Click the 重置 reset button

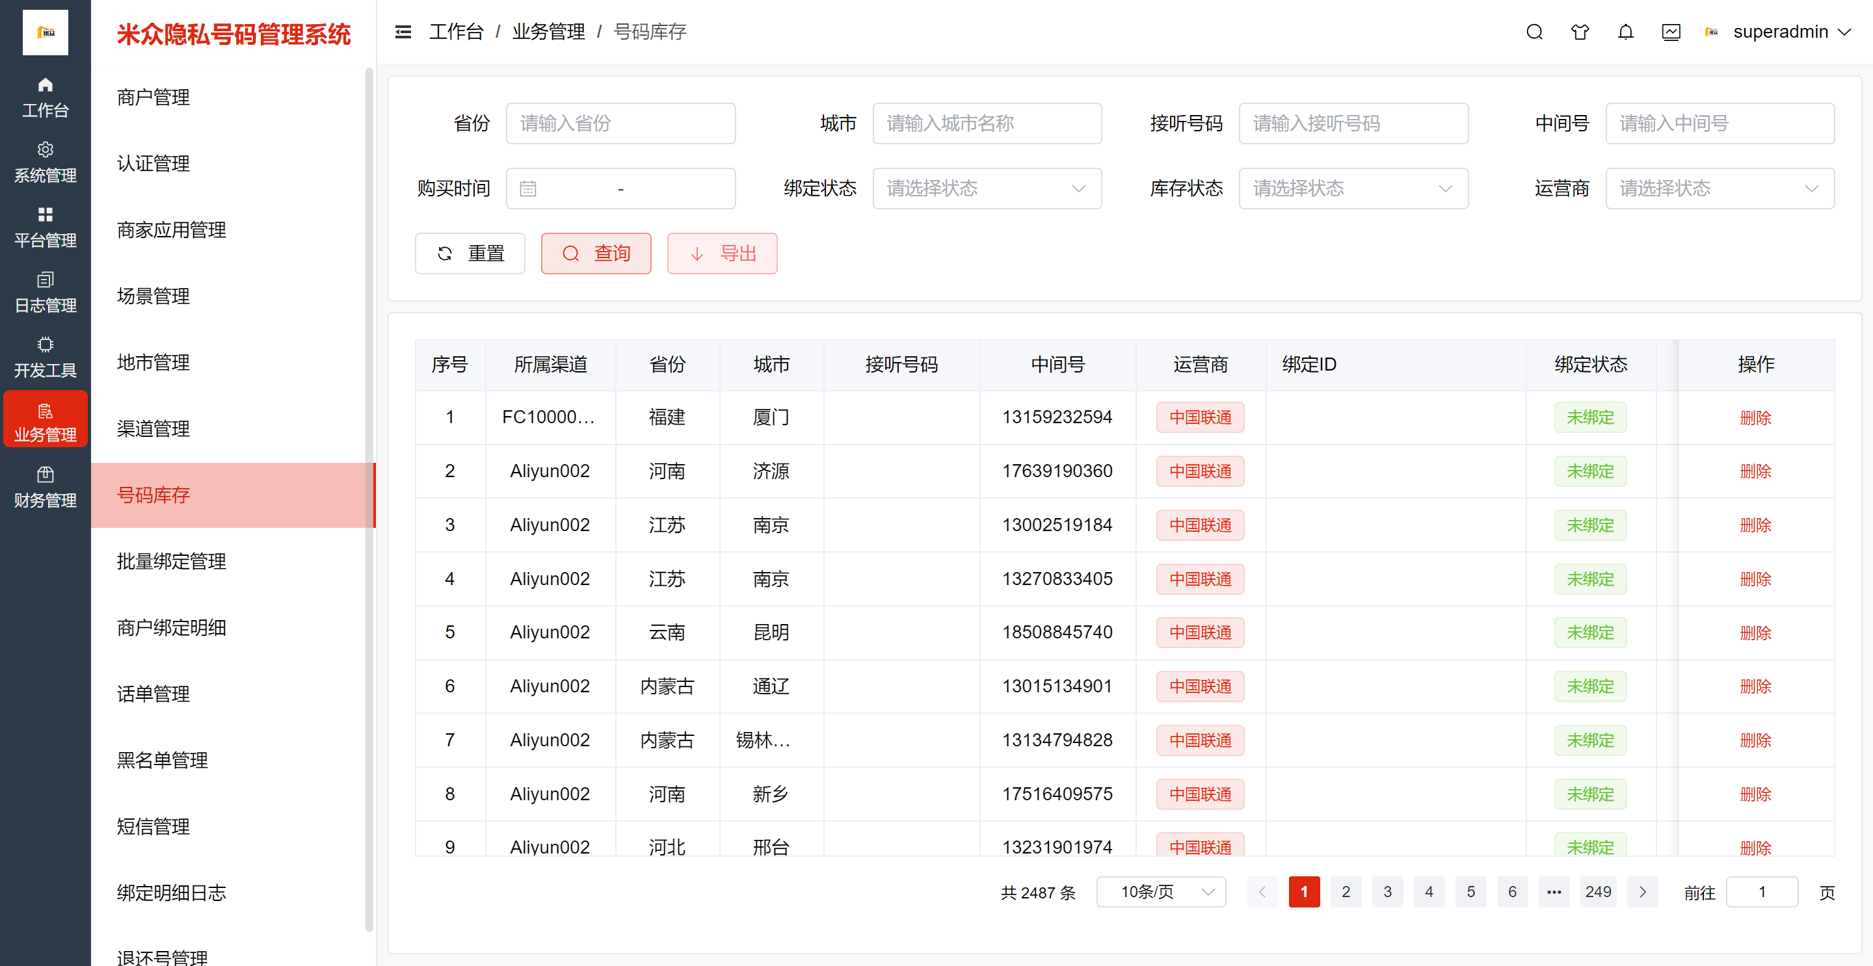pyautogui.click(x=470, y=253)
